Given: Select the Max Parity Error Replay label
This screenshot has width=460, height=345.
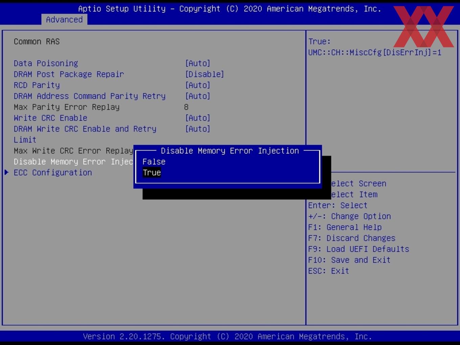Looking at the screenshot, I should click(67, 107).
